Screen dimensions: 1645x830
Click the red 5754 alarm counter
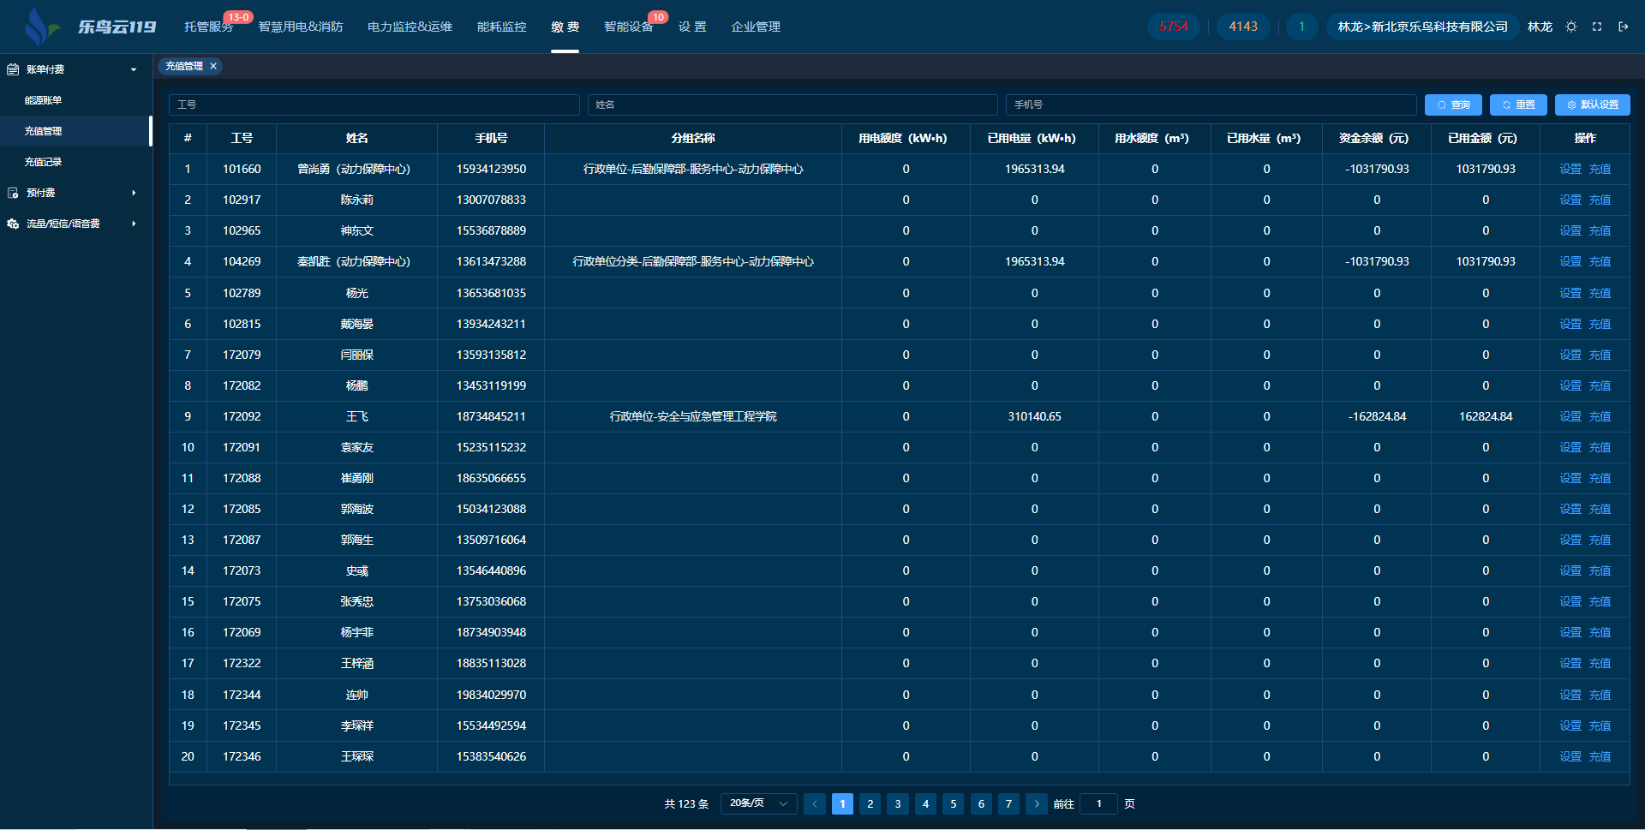pos(1173,27)
